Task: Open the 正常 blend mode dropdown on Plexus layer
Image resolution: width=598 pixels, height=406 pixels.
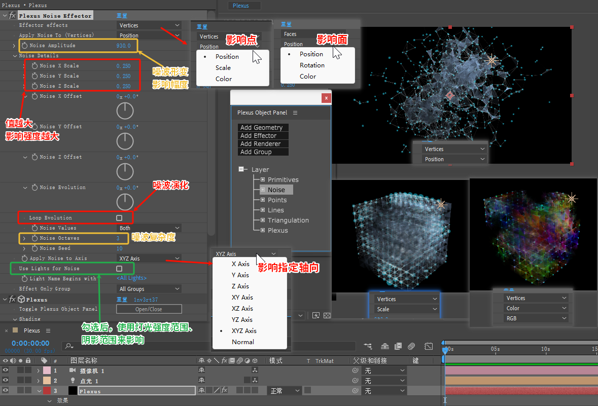Action: point(285,391)
